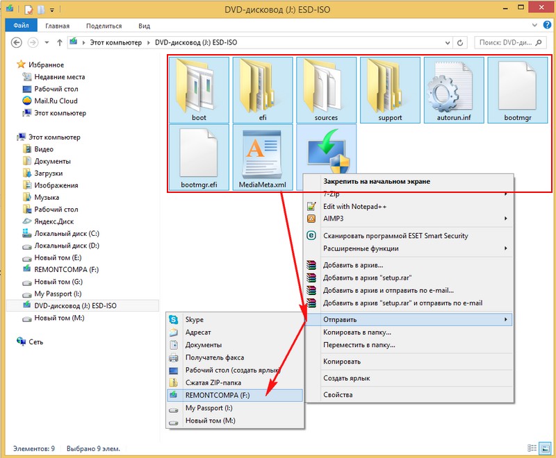This screenshot has width=556, height=458.
Task: Select 'REMONTCOMPA (F:)' in the navigation tree
Action: point(66,270)
